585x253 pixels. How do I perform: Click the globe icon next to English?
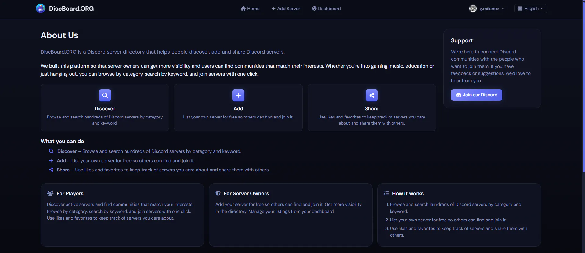(x=520, y=9)
